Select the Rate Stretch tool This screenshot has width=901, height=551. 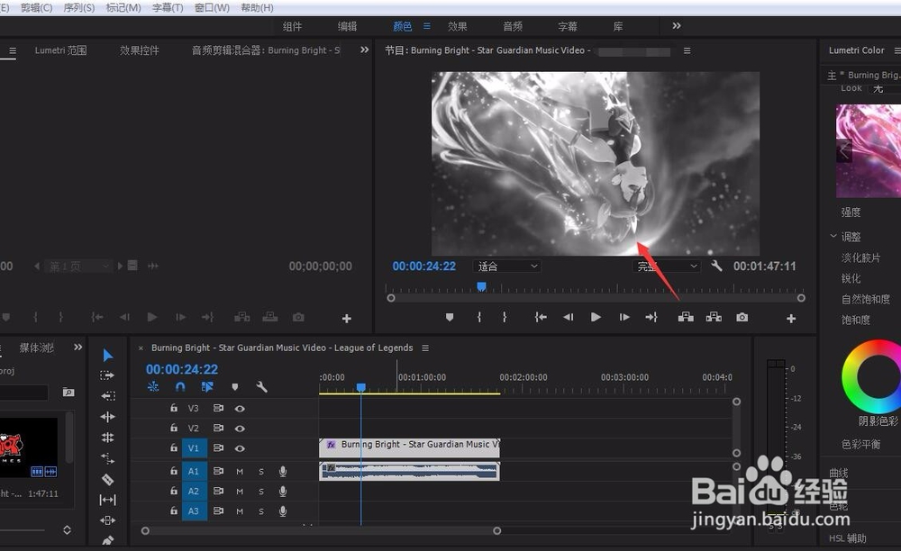[x=107, y=438]
